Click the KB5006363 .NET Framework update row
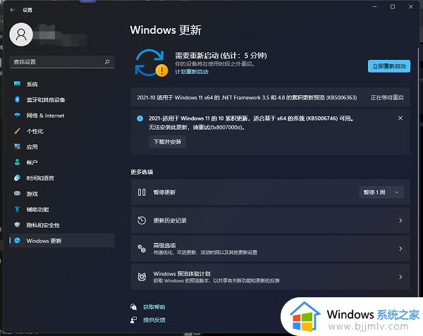Viewport: 423px width, 336px height. tap(270, 97)
